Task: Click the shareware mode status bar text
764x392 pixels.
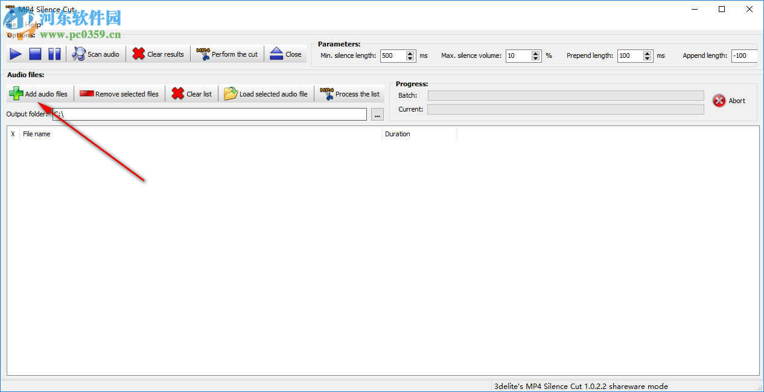Action: click(581, 387)
